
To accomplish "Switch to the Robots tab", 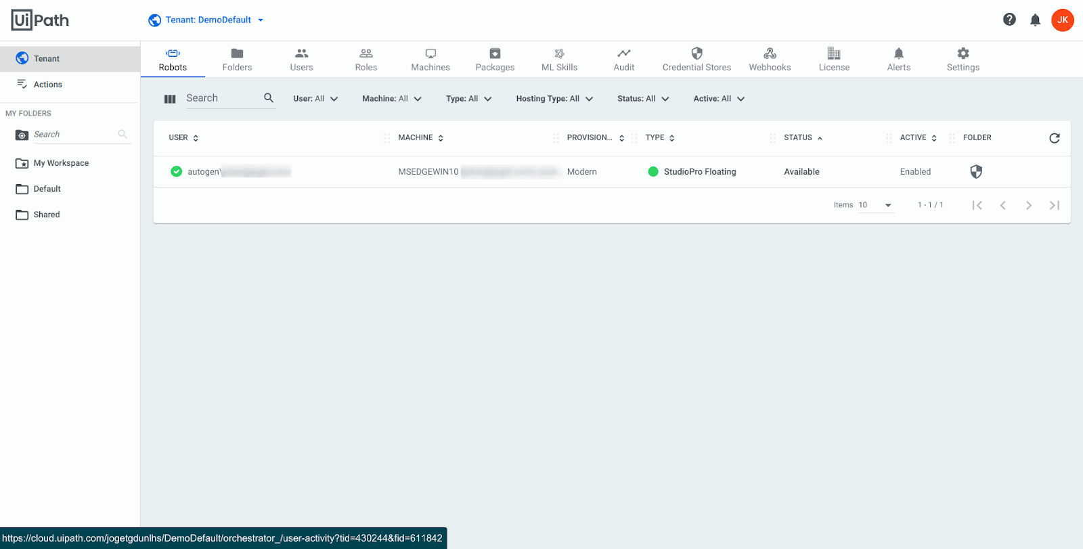I will pyautogui.click(x=173, y=60).
